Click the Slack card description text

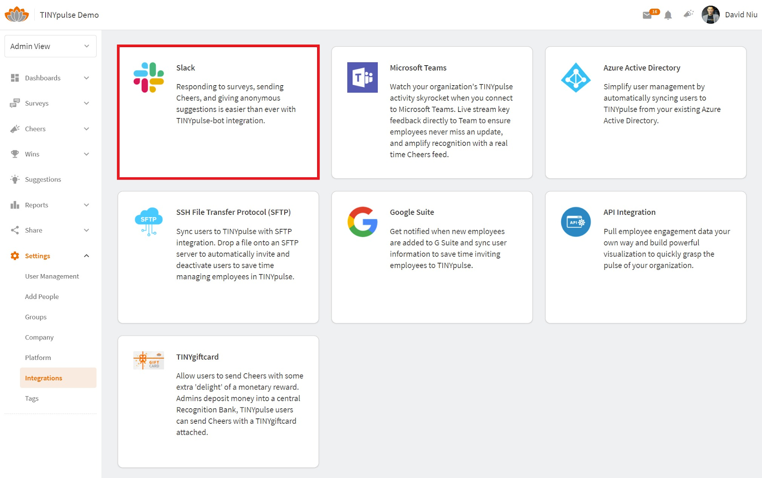(x=236, y=104)
